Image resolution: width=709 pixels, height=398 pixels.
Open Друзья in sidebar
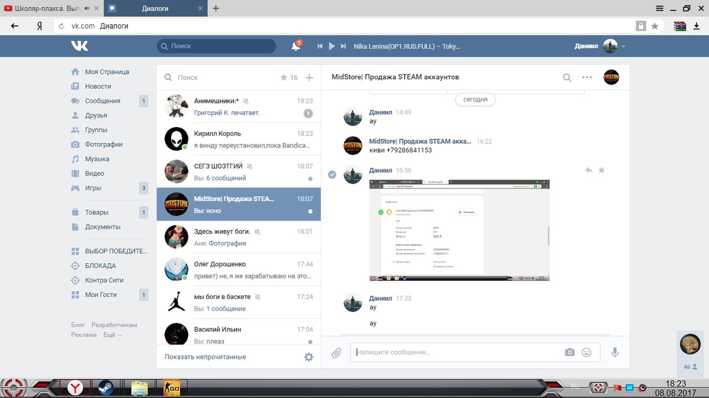coord(96,116)
